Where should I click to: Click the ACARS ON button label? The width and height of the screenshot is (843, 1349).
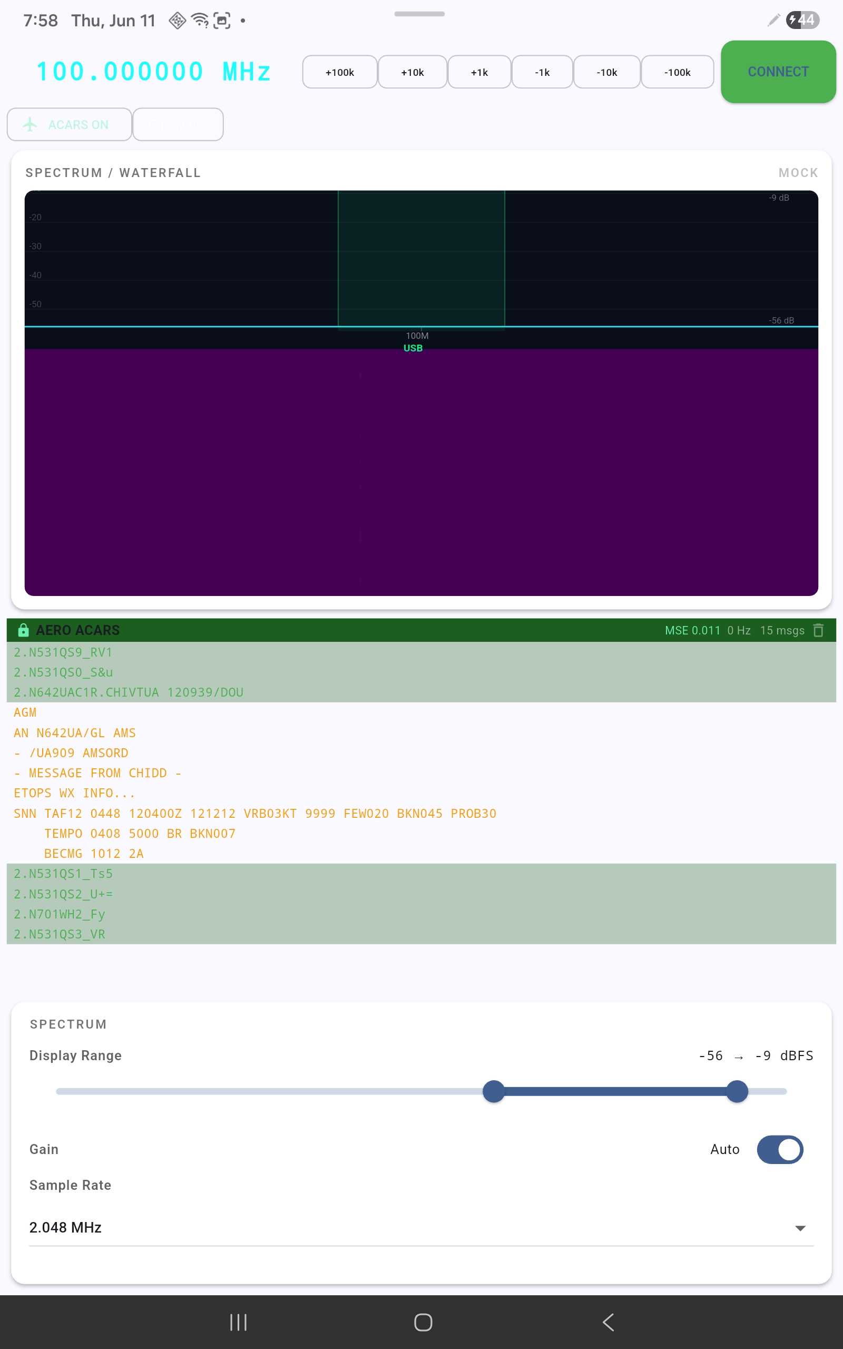click(79, 124)
